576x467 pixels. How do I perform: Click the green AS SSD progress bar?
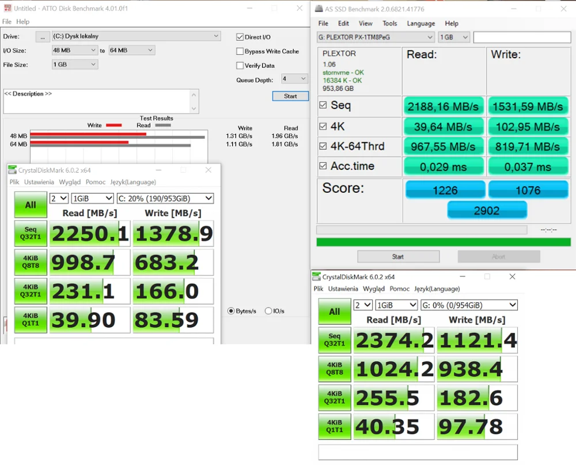coord(444,242)
